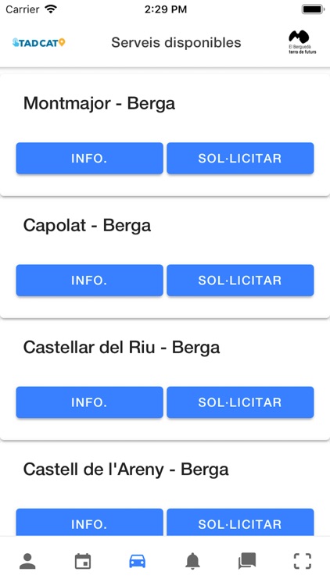330x586 pixels.
Task: Select the car services tab icon
Action: [138, 561]
